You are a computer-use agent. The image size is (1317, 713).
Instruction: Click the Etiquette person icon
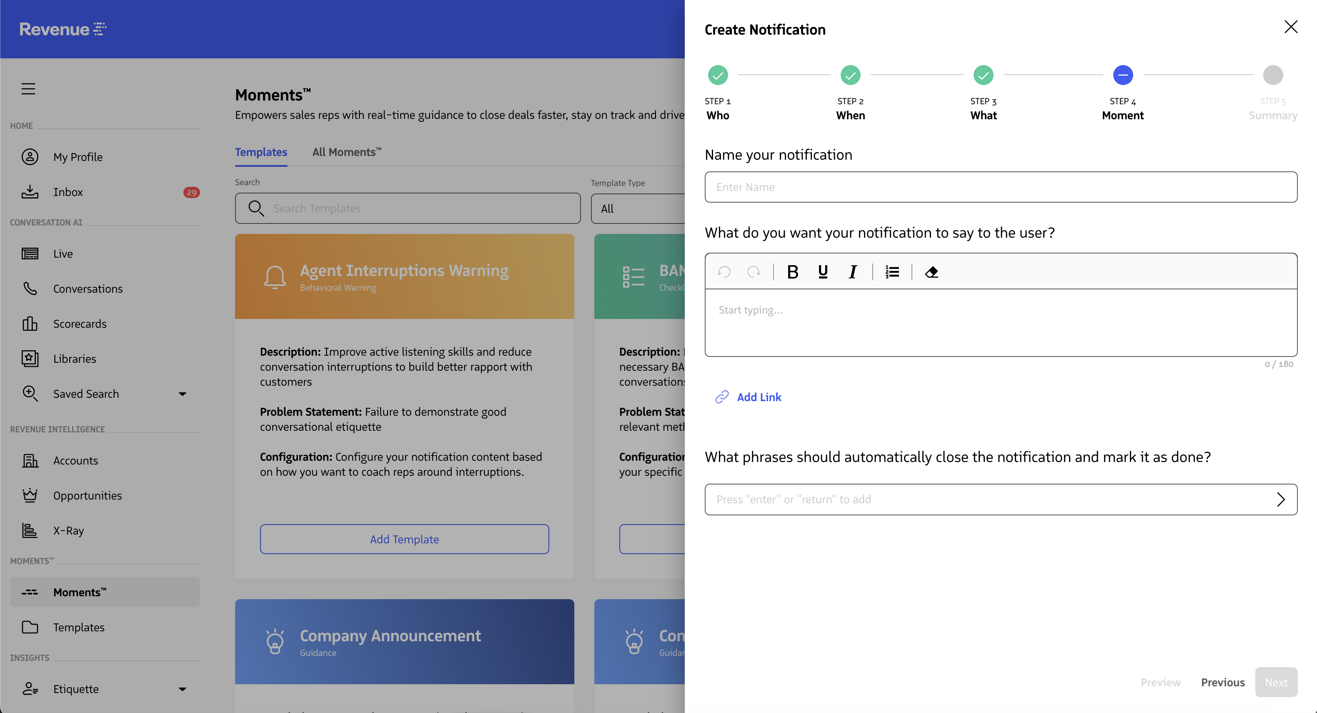(30, 688)
